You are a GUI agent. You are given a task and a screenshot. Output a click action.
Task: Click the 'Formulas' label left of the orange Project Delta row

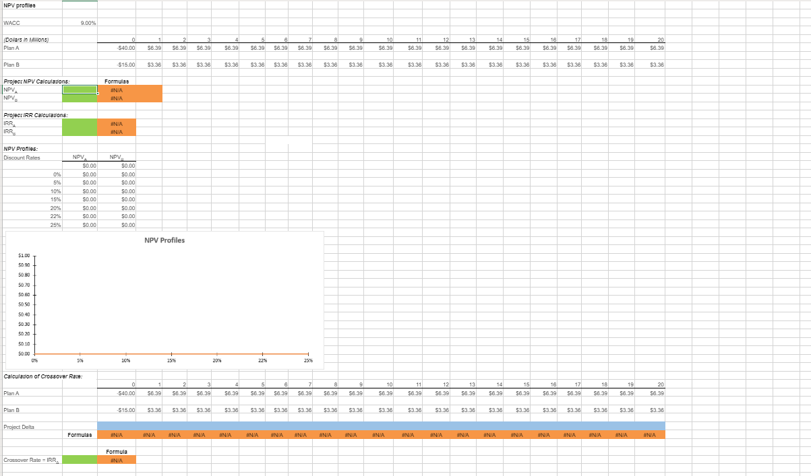tap(80, 435)
